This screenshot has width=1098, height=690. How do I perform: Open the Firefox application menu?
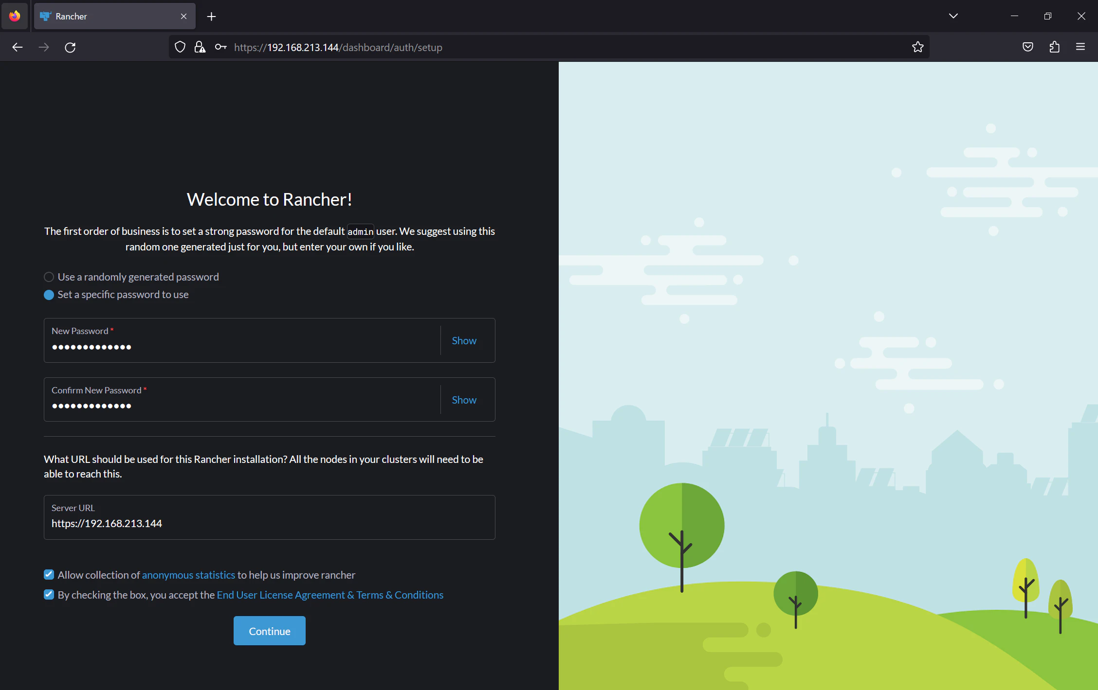[1080, 47]
